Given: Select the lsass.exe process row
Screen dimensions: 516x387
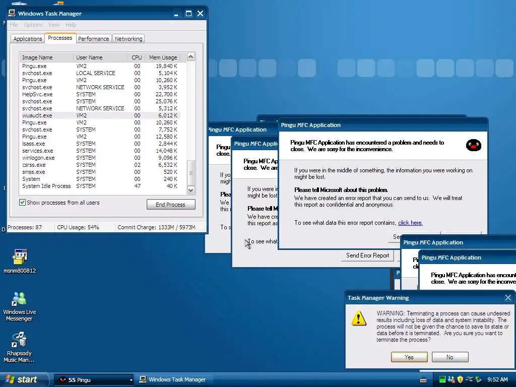Looking at the screenshot, I should point(100,144).
